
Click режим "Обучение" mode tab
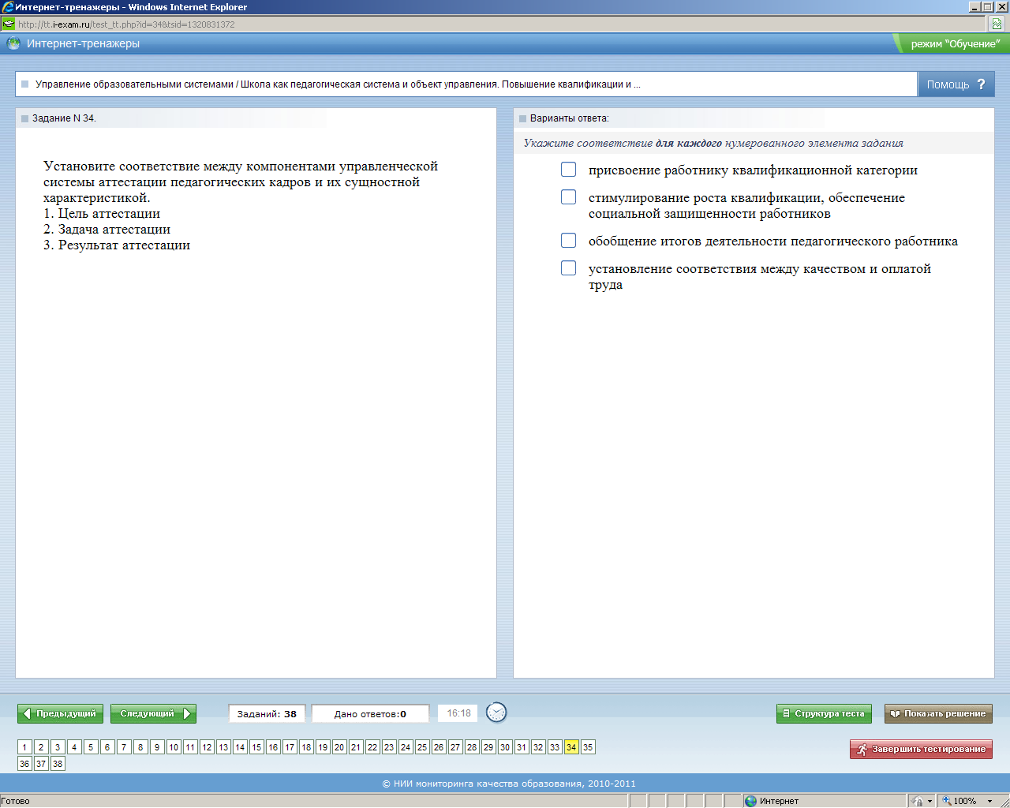[x=952, y=43]
